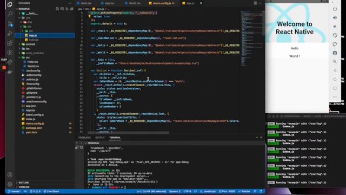
Task: Click Spaces: 2 indentation in status bar
Action: pos(175,191)
